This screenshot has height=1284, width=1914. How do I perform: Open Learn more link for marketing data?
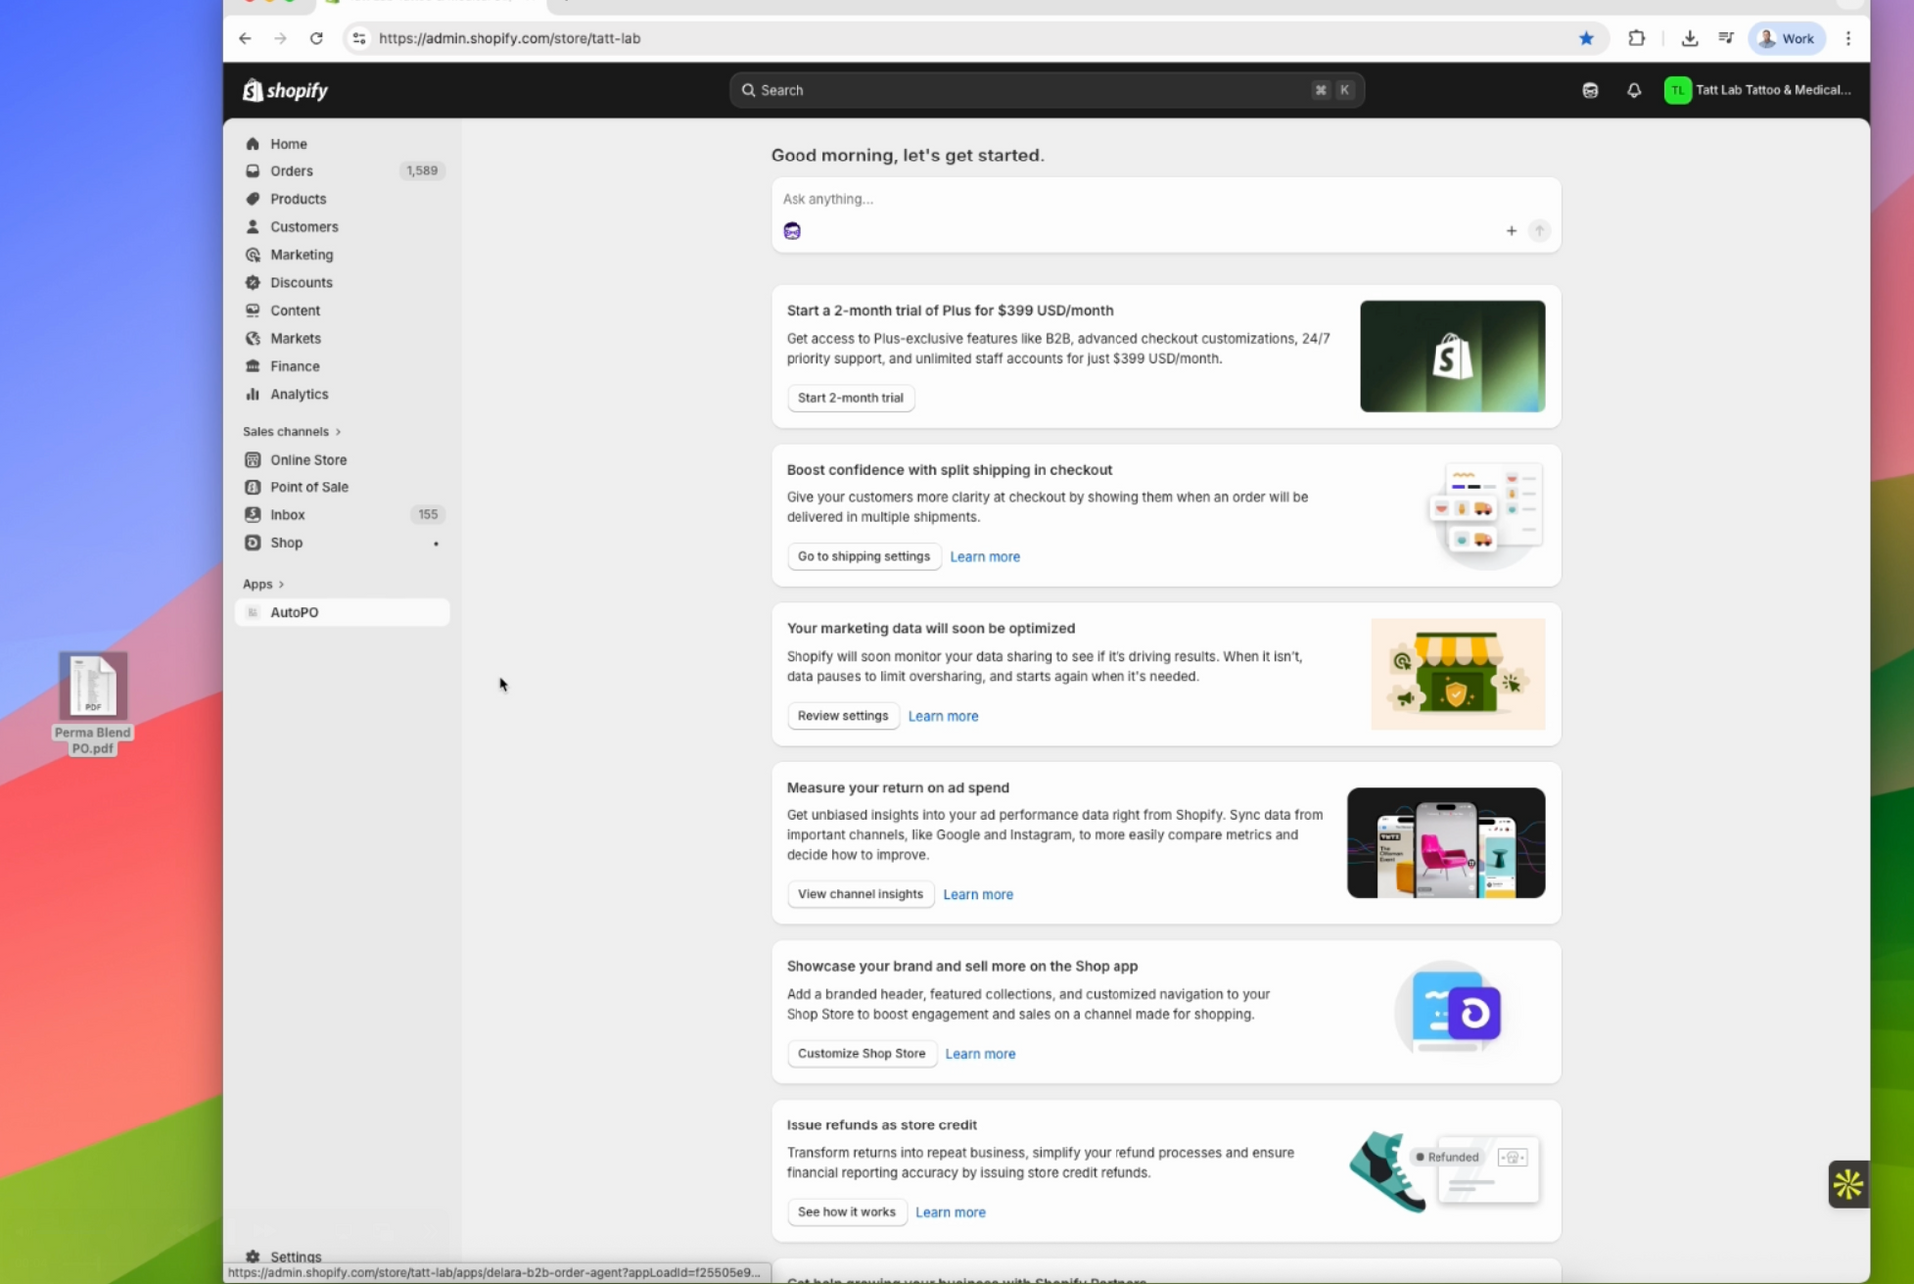pyautogui.click(x=943, y=716)
